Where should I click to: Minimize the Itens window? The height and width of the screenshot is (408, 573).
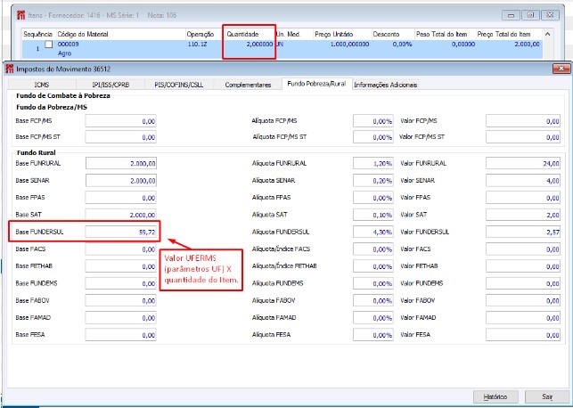pos(512,15)
